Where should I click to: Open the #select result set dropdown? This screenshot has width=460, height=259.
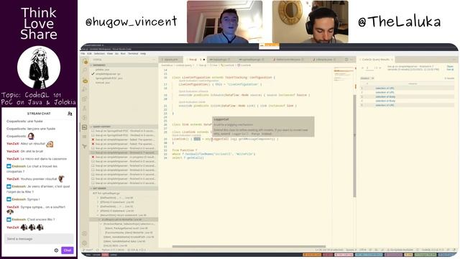coord(367,78)
